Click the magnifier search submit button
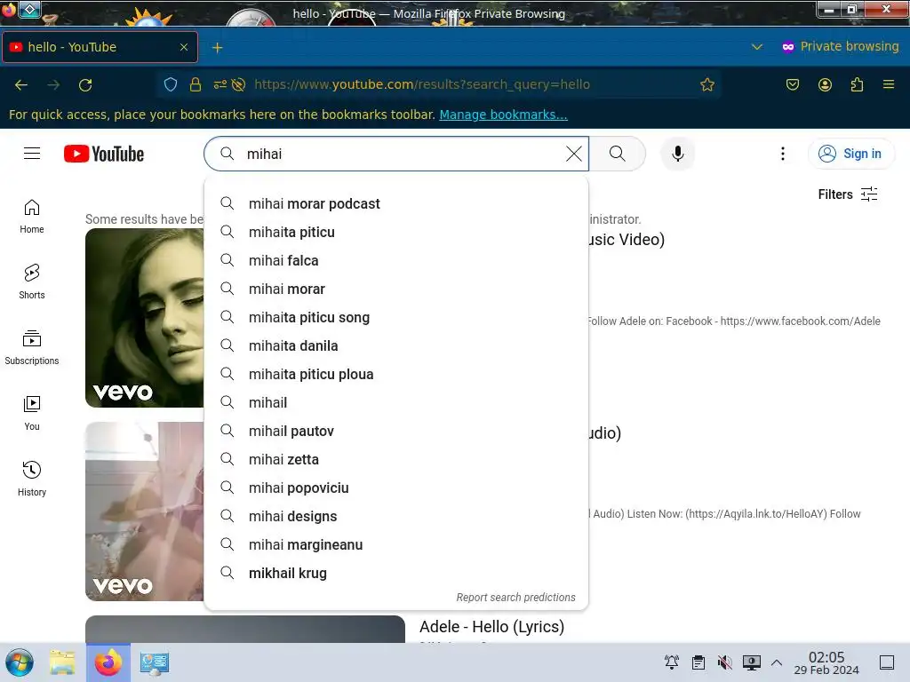 [618, 154]
